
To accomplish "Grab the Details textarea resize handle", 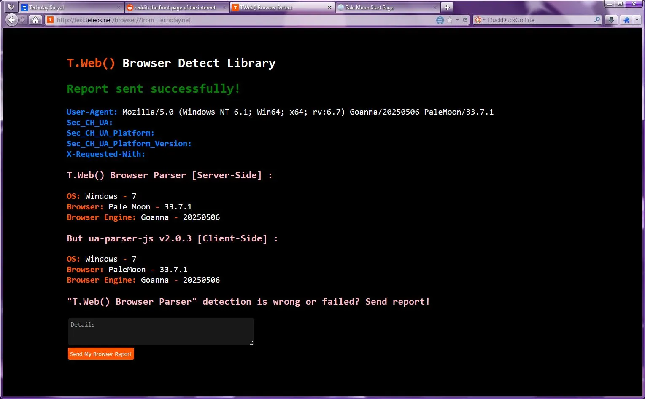I will point(251,343).
